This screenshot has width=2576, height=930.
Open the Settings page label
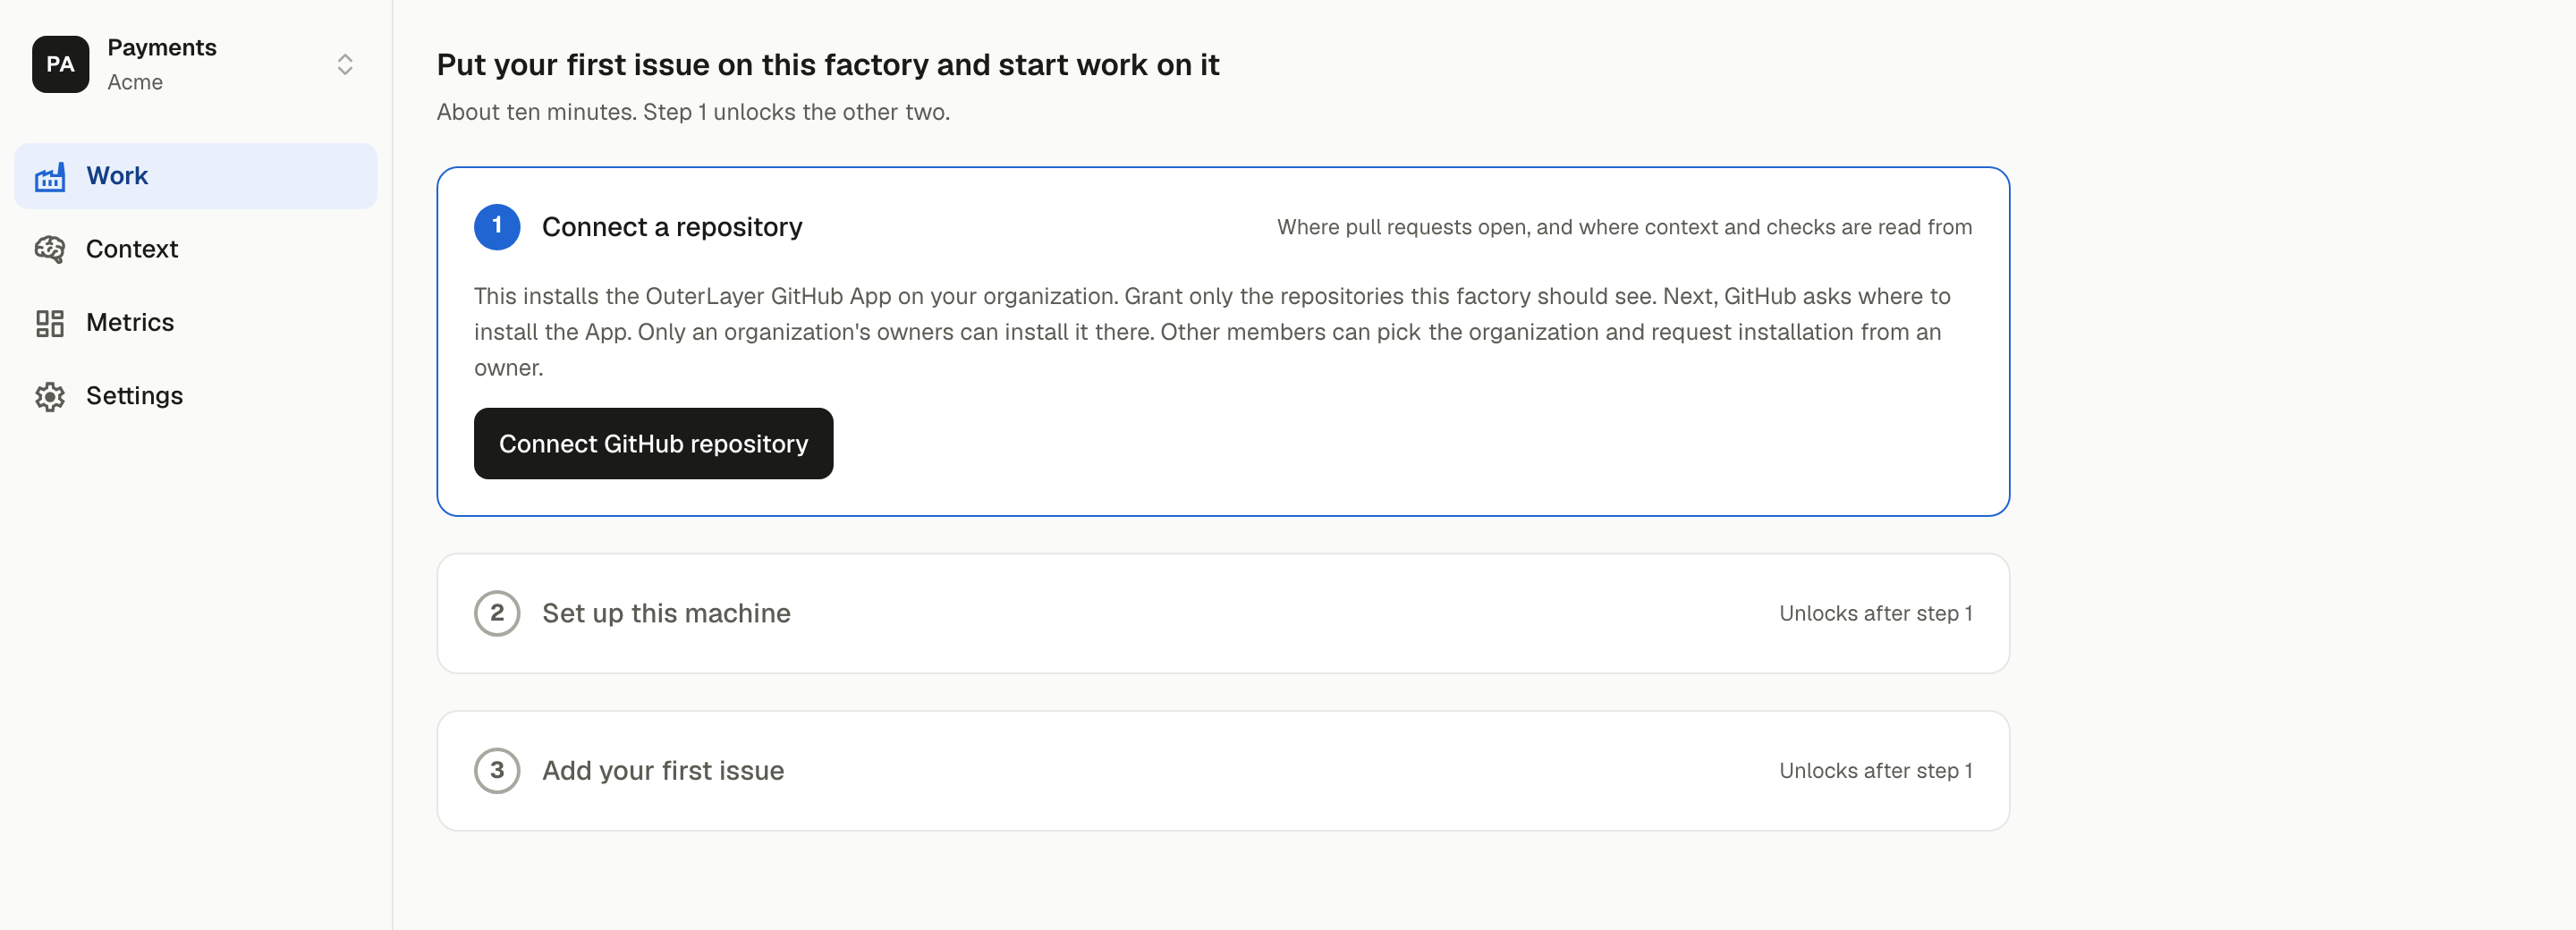[134, 396]
